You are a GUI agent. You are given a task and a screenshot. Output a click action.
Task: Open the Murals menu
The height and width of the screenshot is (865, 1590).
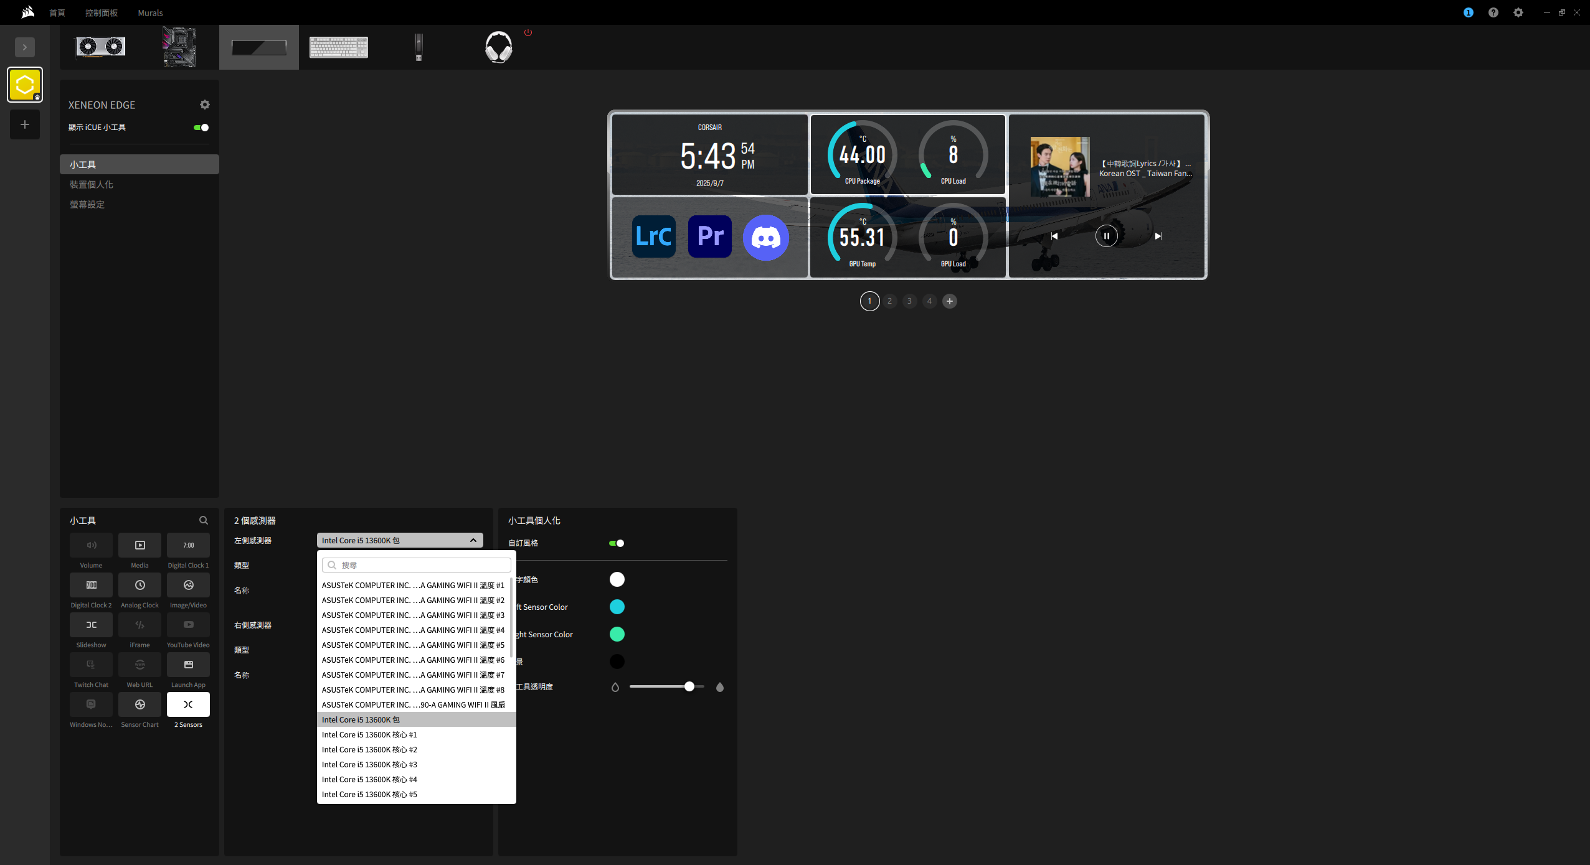coord(150,12)
